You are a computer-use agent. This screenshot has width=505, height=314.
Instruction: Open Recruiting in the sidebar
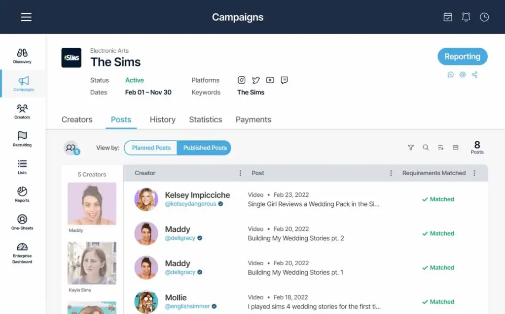point(22,139)
